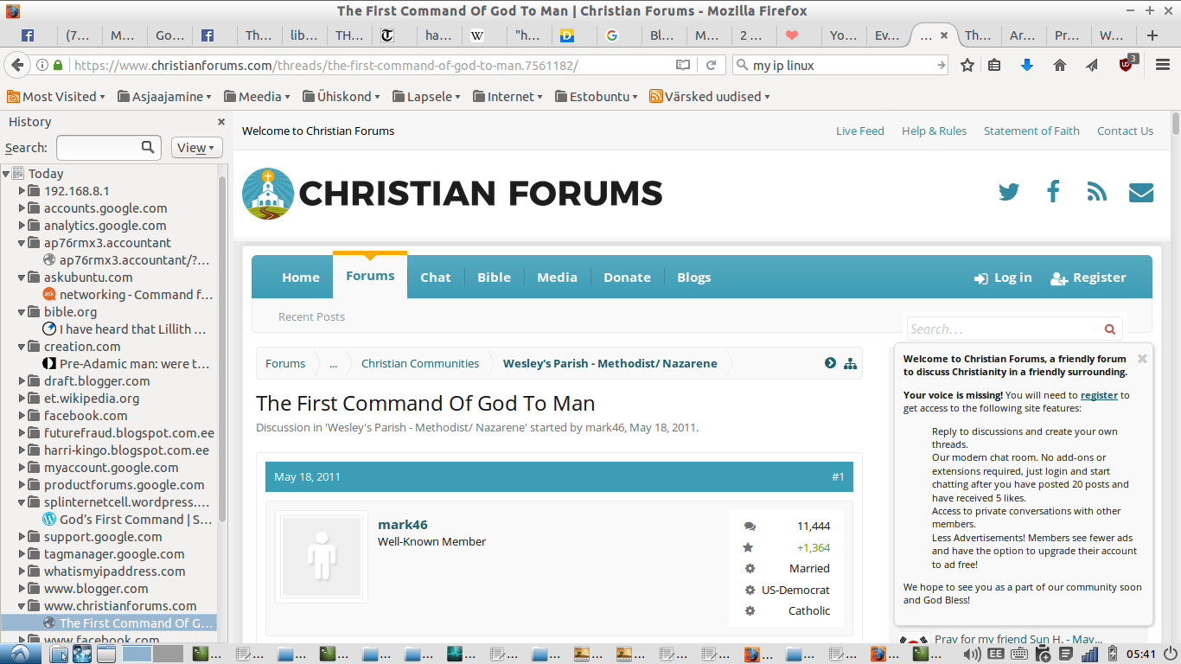Show site information for the URL
This screenshot has width=1181, height=664.
coord(42,65)
